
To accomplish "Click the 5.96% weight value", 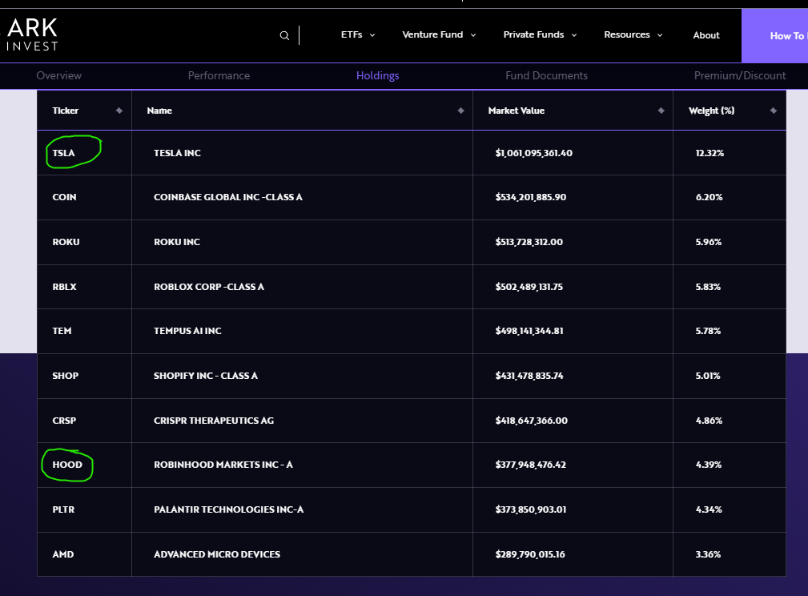I will [709, 242].
